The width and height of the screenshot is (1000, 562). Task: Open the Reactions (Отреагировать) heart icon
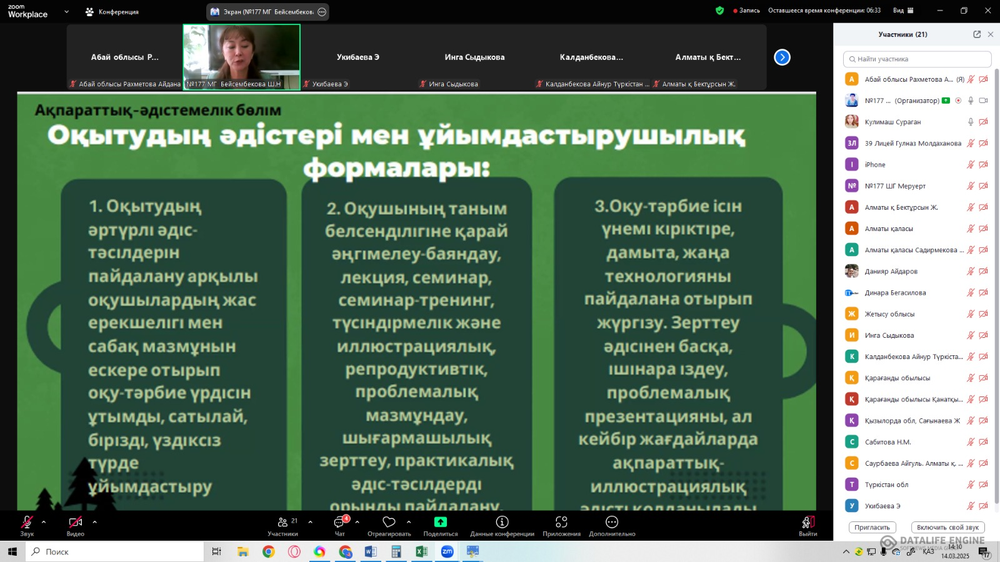pos(389,522)
